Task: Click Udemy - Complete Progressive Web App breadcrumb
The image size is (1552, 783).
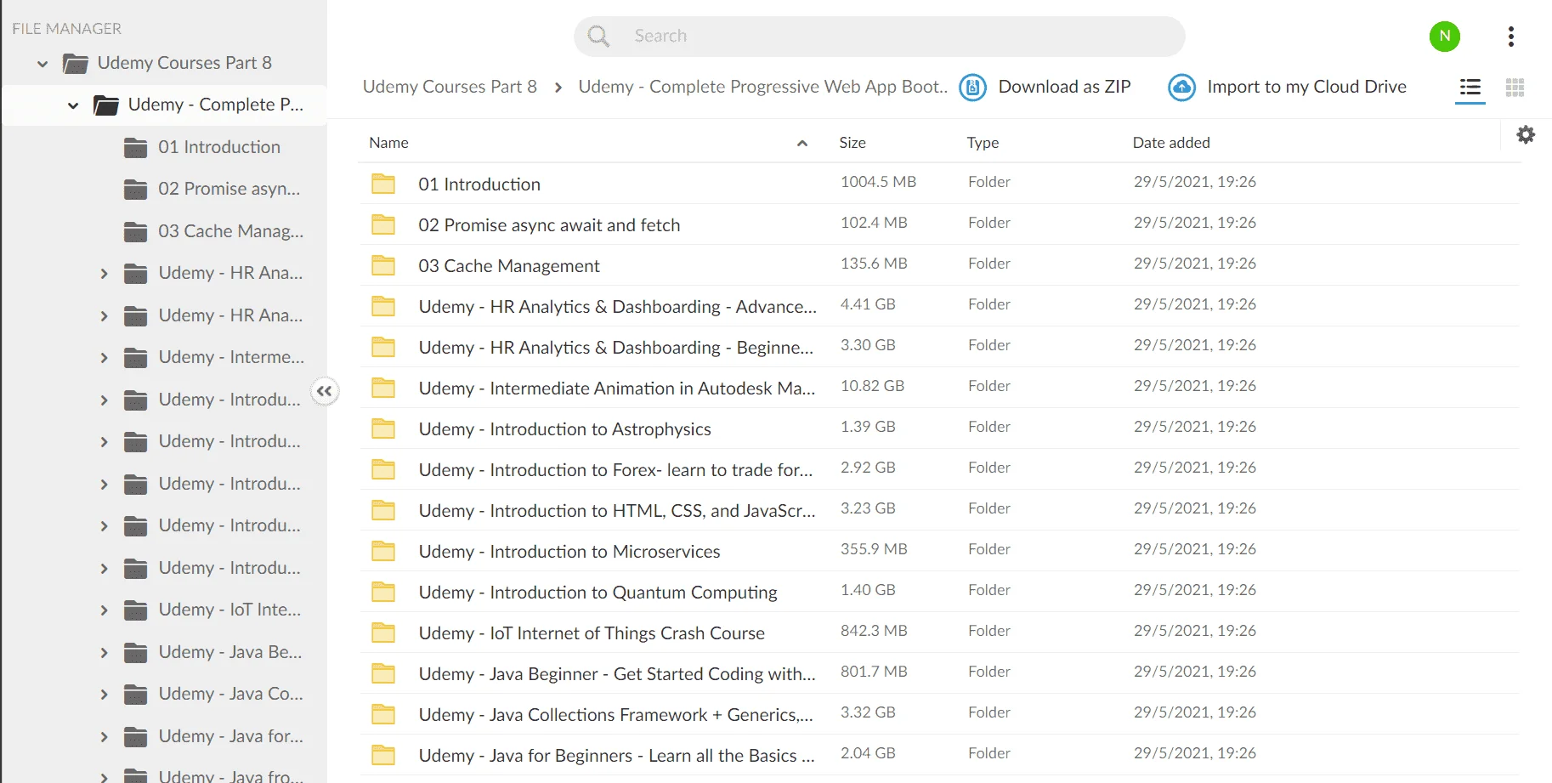Action: coord(762,87)
